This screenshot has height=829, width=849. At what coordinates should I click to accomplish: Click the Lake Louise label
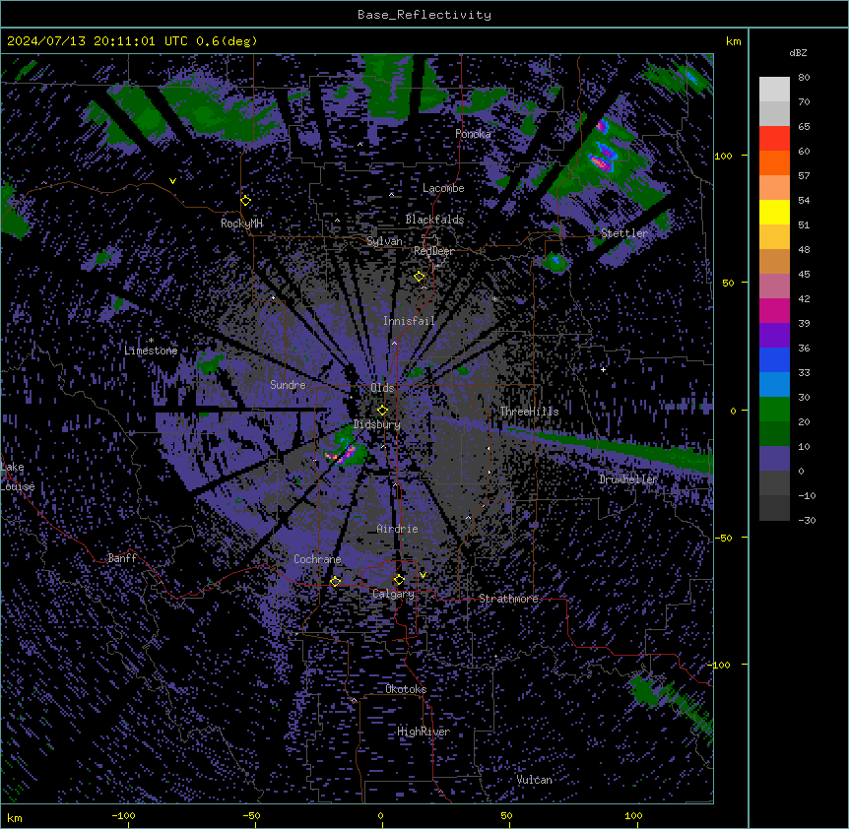(16, 477)
